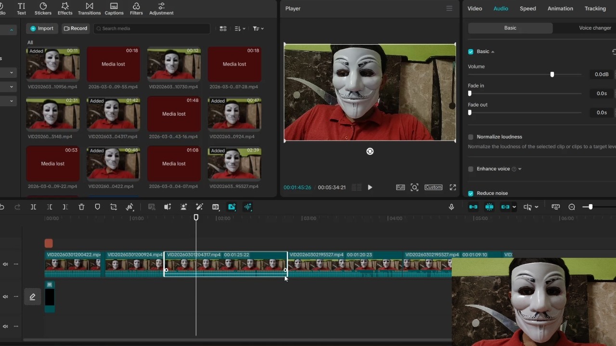Image resolution: width=616 pixels, height=346 pixels.
Task: Open the Effects library
Action: (65, 9)
